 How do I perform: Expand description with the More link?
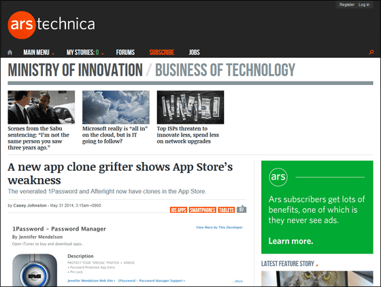pyautogui.click(x=237, y=281)
